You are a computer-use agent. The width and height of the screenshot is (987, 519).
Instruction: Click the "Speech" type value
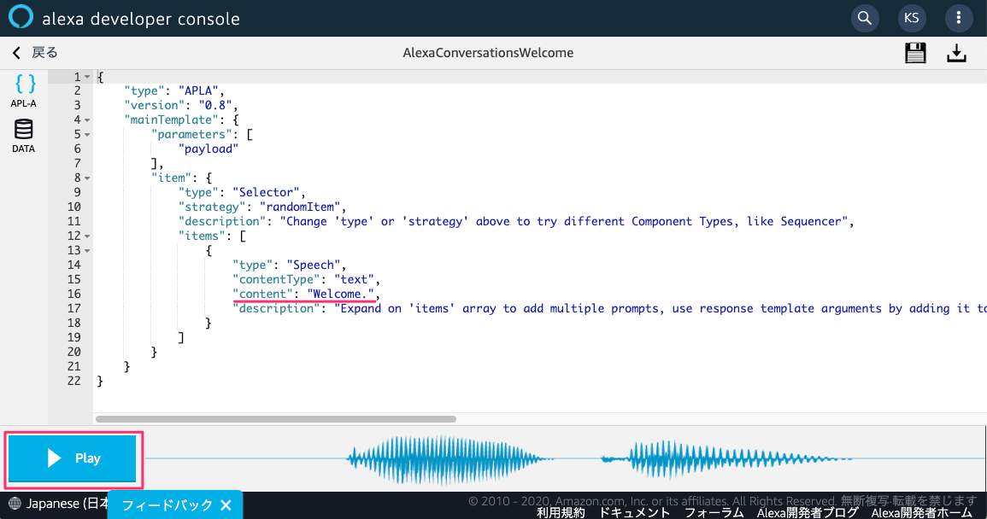(314, 265)
